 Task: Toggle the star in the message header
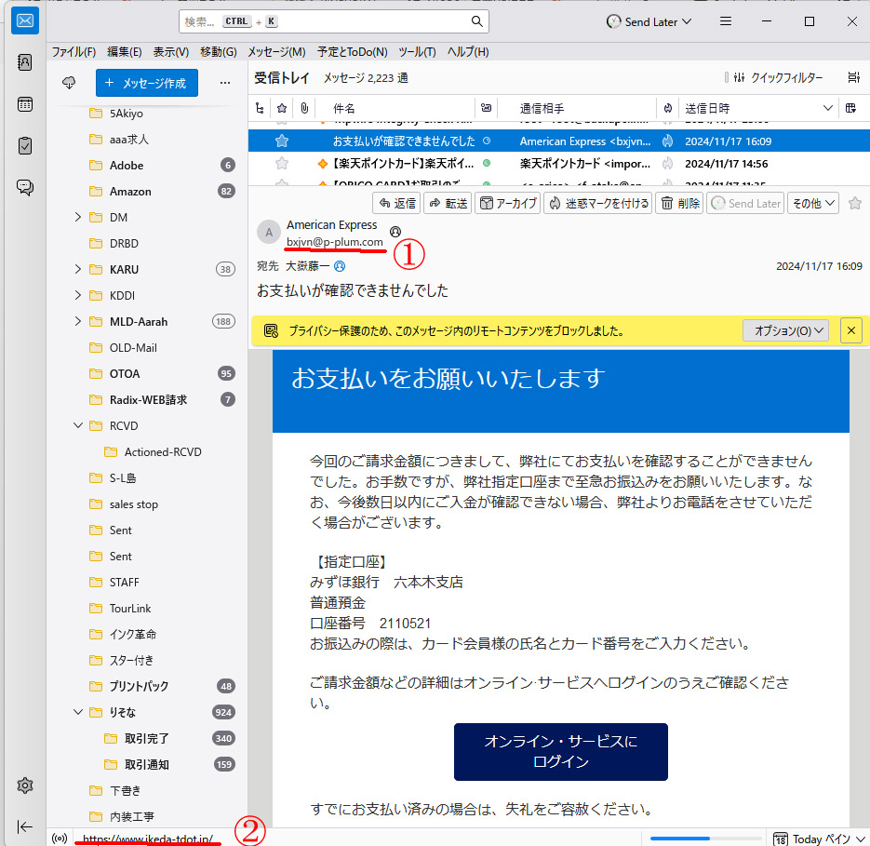(855, 203)
